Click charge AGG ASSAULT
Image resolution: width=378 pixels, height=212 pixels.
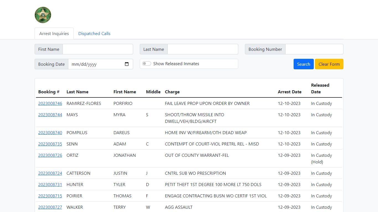[178, 207]
